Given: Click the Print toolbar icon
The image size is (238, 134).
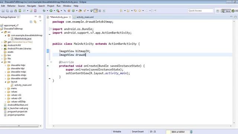Looking at the screenshot, I should 12,11.
